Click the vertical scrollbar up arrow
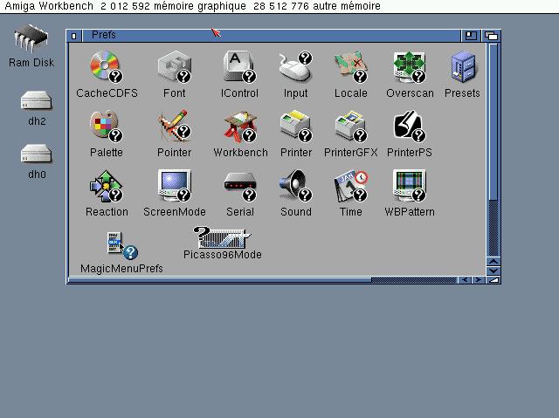559x418 pixels. (493, 261)
